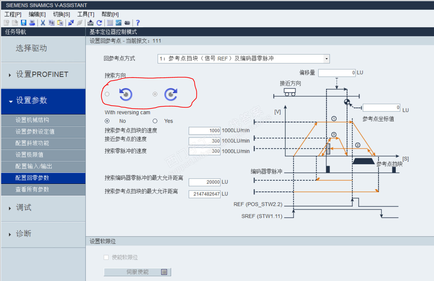Open 设置机械结构 settings page

43,120
